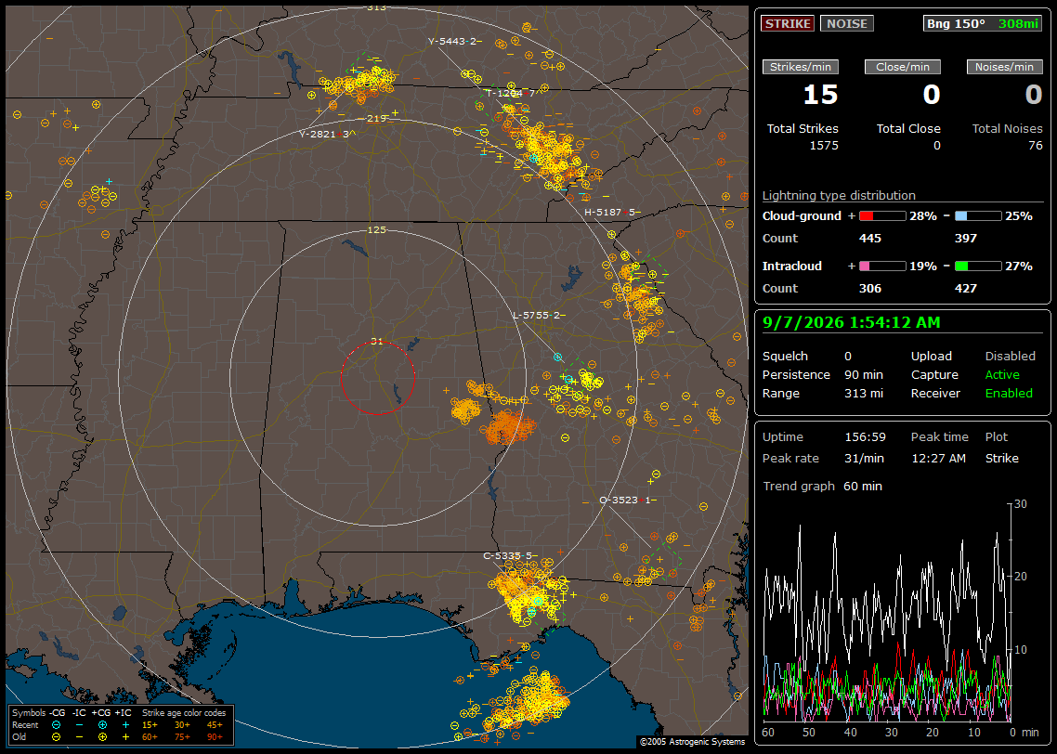Viewport: 1057px width, 754px height.
Task: Click the red positive cloud-ground bar
Action: 882,216
